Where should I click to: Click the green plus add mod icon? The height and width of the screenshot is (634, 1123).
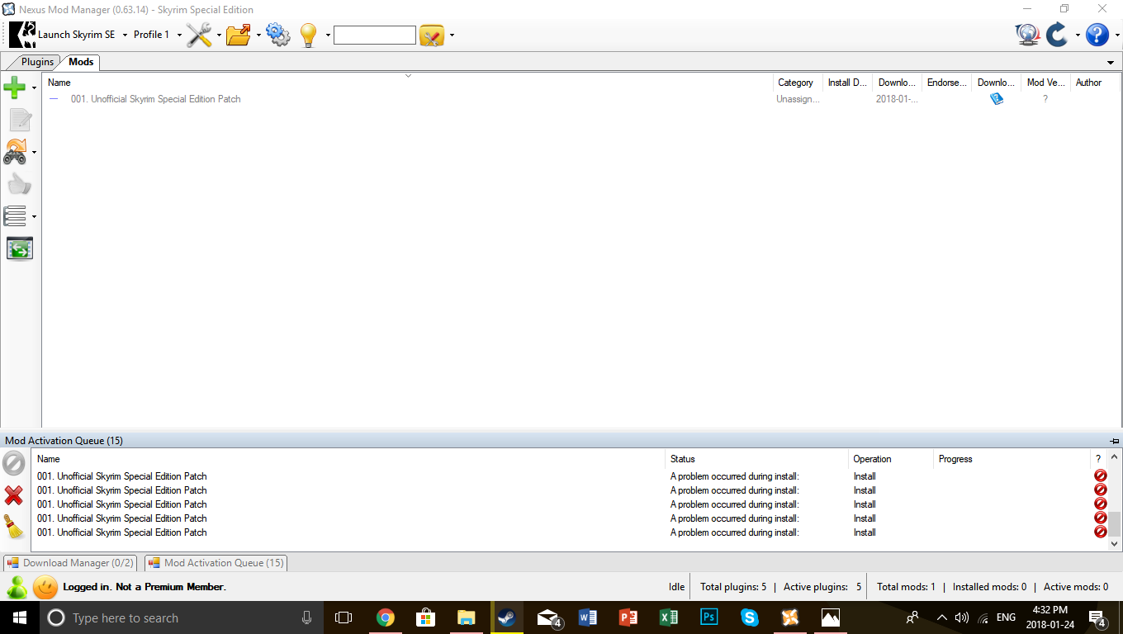[15, 87]
